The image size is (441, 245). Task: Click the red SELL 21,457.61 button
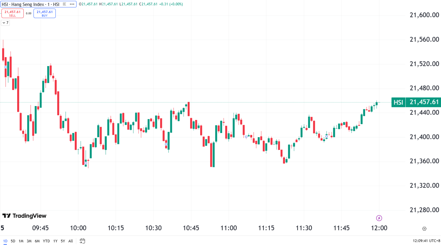pos(12,13)
